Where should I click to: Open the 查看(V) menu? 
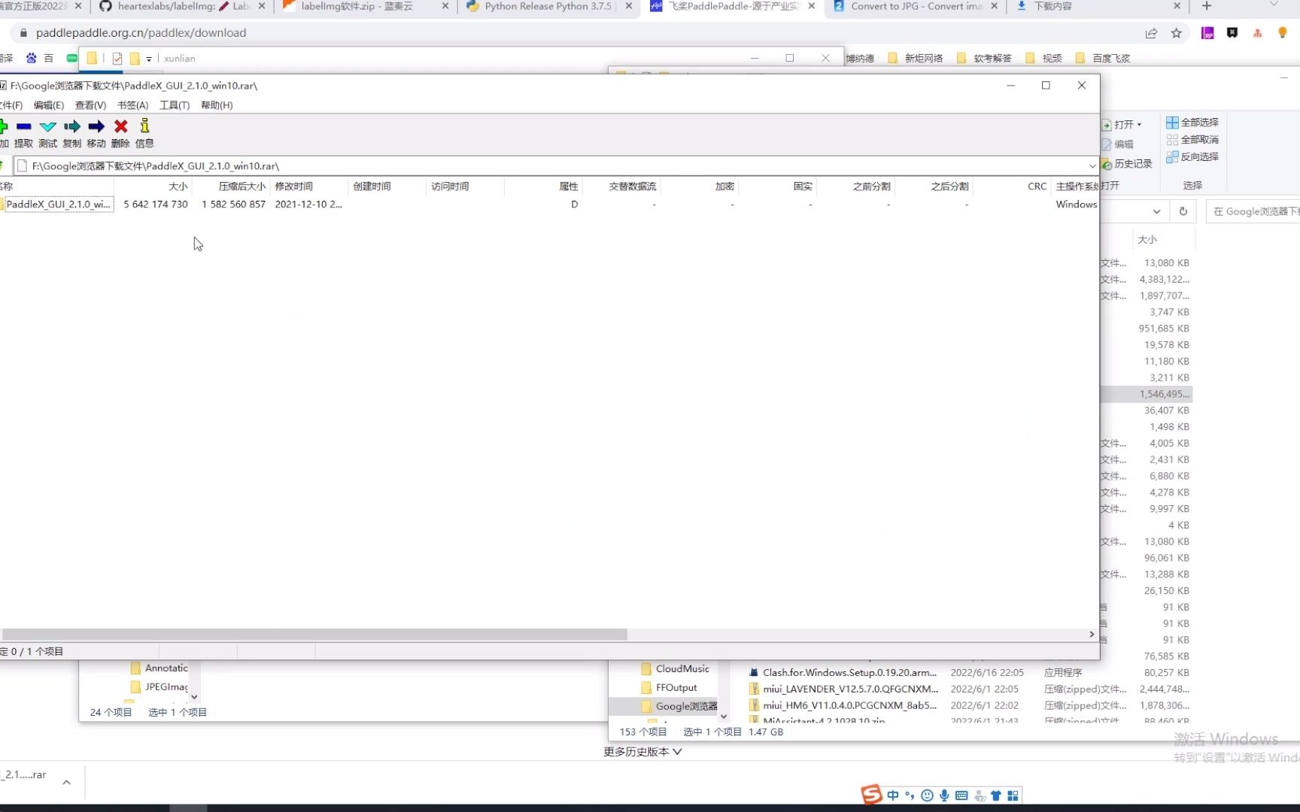pyautogui.click(x=90, y=105)
